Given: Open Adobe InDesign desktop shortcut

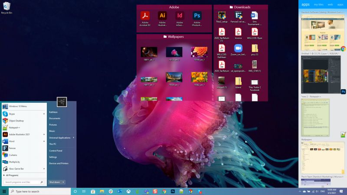Looking at the screenshot, I should click(180, 17).
